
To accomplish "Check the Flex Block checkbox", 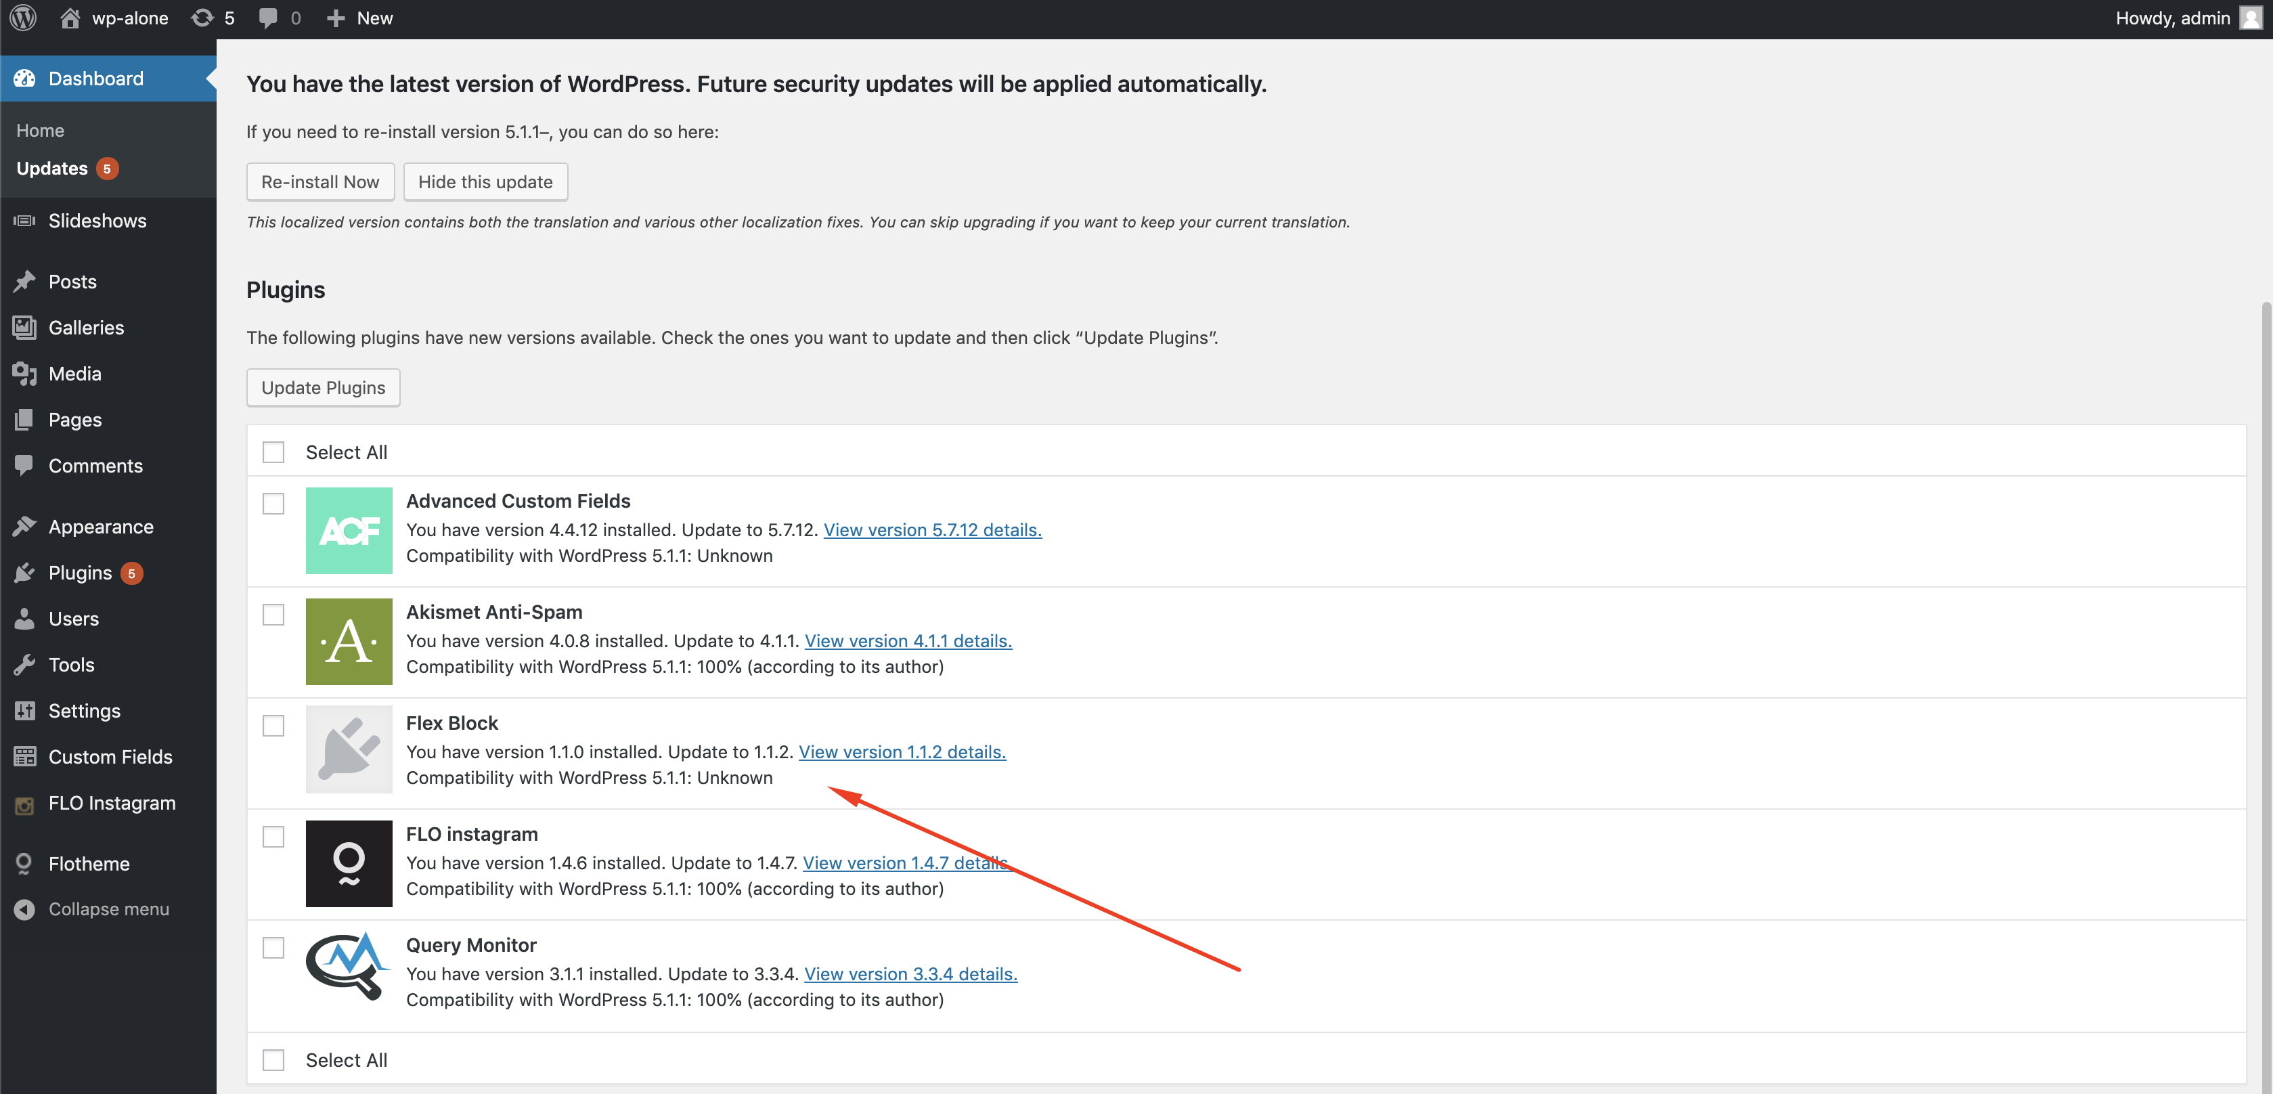I will (273, 726).
